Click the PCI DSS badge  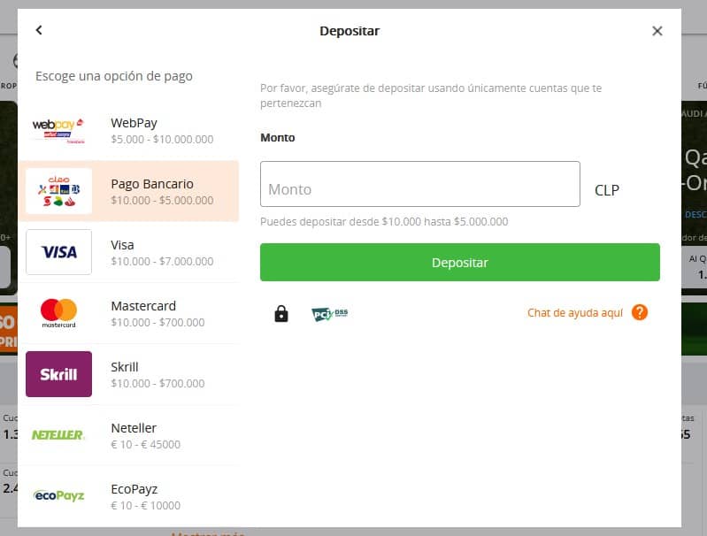tap(329, 314)
